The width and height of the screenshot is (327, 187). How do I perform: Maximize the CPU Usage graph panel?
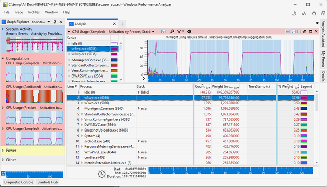pos(311,31)
